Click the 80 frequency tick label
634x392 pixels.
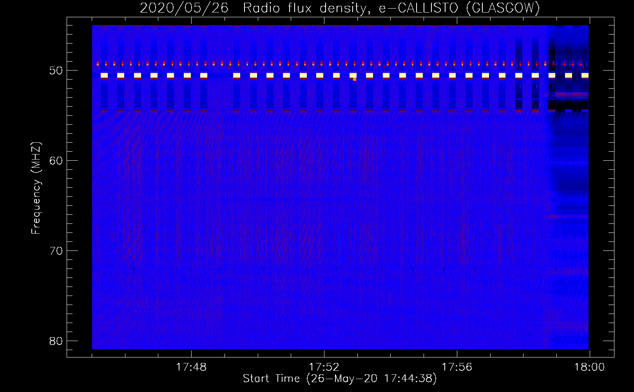pos(56,341)
